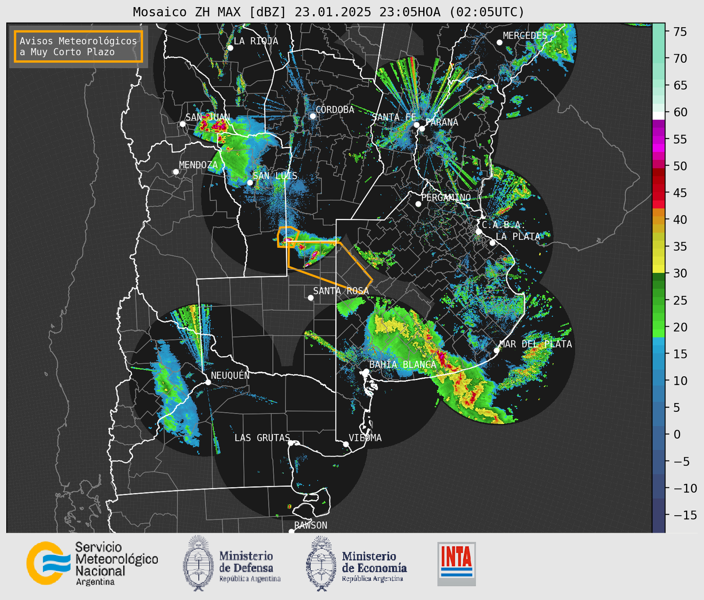Click the PERGAMINO city marker dot
The width and height of the screenshot is (704, 600).
(418, 204)
